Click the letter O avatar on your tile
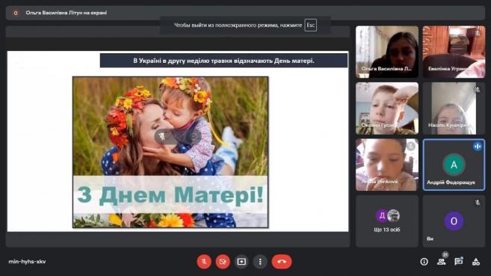The width and height of the screenshot is (491, 276). (454, 221)
